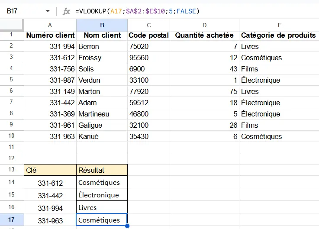Open the name box dropdown arrow
The image size is (319, 229).
coord(48,11)
